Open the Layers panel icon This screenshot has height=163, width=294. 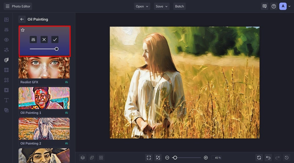(x=83, y=158)
